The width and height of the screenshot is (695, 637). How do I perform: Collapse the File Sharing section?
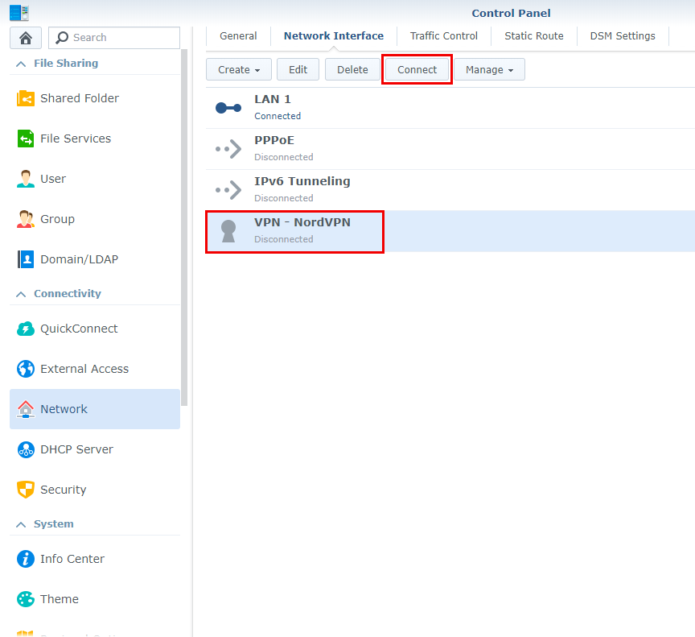[21, 64]
